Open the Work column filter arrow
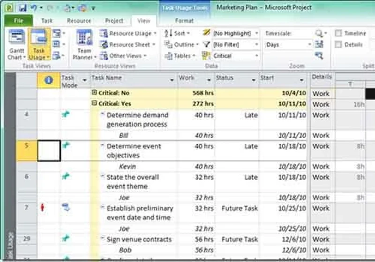This screenshot has width=375, height=262. [209, 80]
